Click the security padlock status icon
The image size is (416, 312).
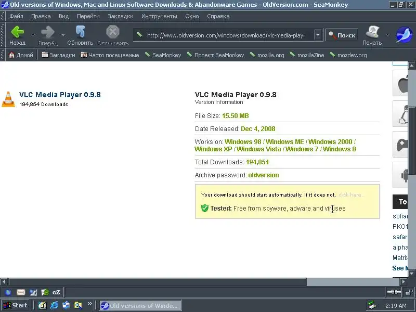[x=409, y=292]
